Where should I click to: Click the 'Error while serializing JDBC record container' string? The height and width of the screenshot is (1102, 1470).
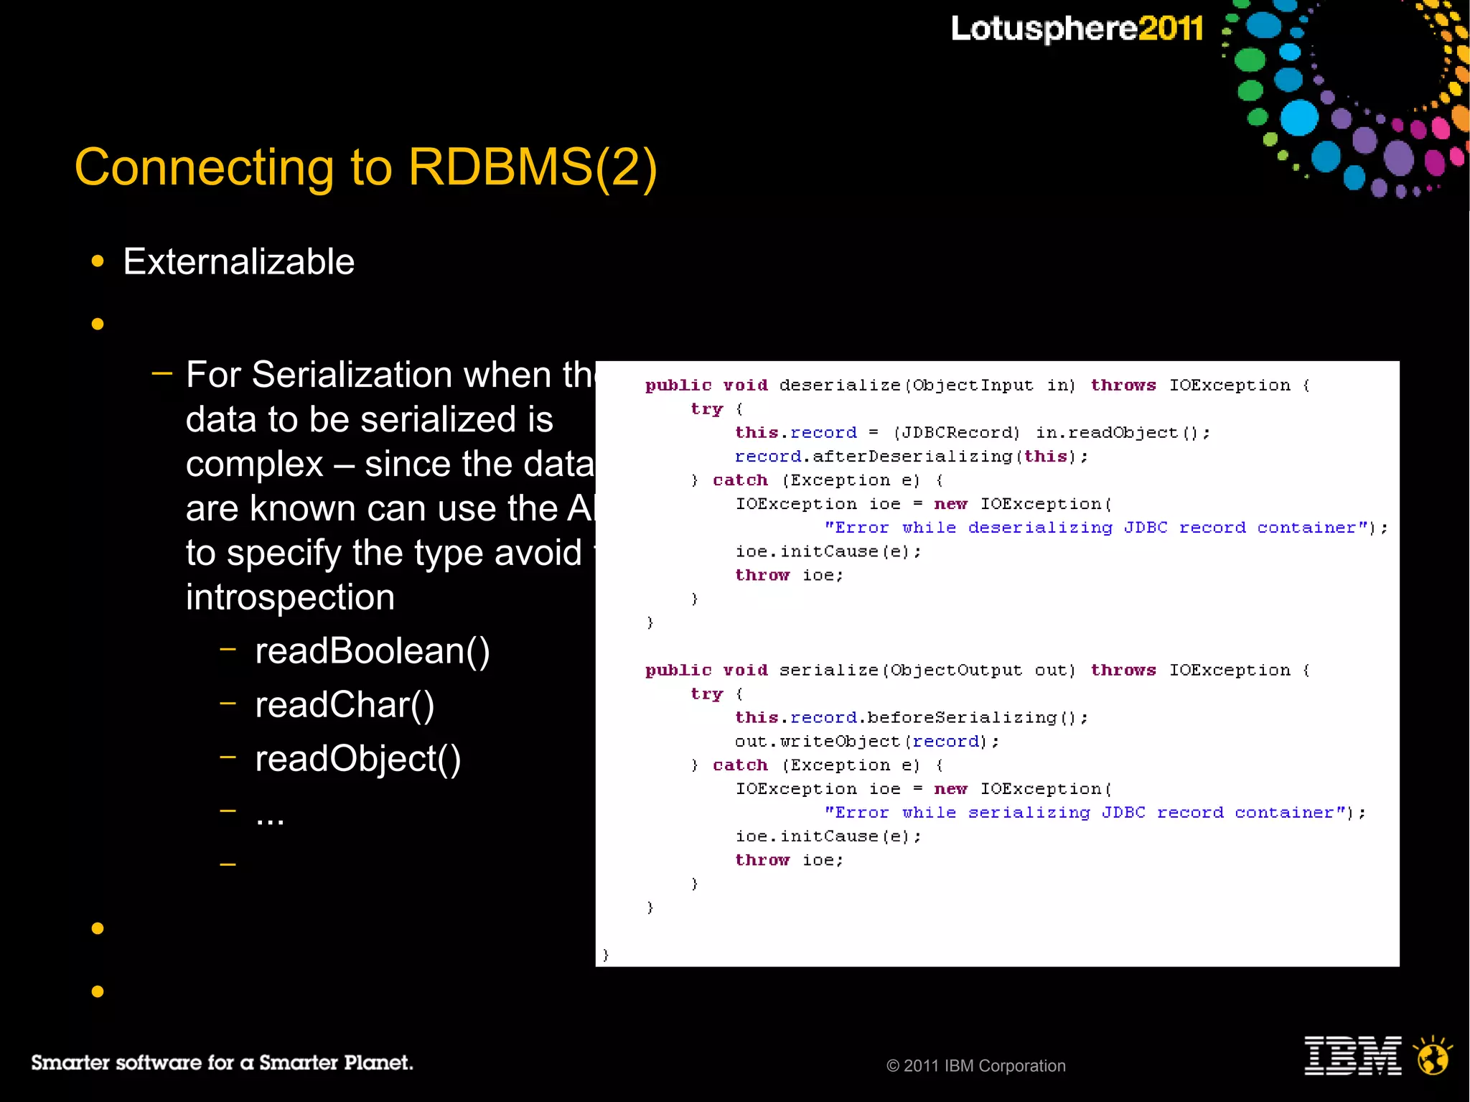point(1085,813)
